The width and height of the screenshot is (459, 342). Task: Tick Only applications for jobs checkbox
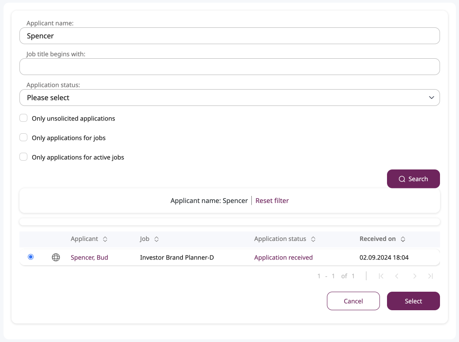24,138
